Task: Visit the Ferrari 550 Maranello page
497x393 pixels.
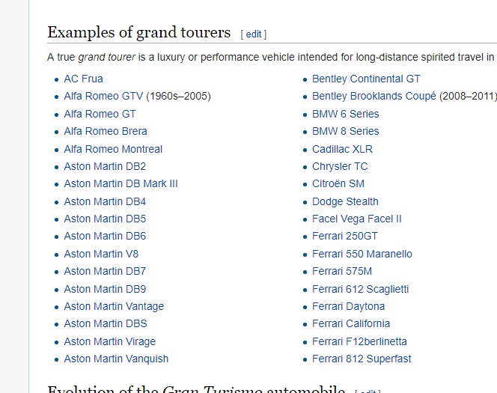Action: [362, 254]
